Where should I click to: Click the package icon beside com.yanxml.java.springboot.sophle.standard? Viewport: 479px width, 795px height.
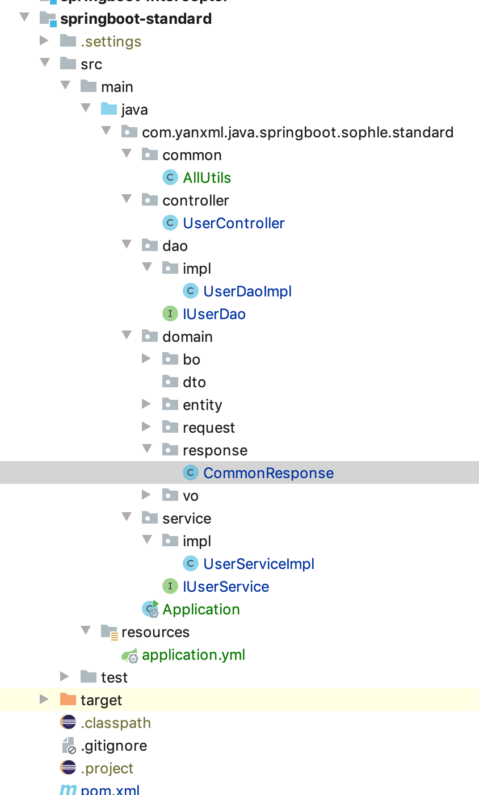click(129, 132)
